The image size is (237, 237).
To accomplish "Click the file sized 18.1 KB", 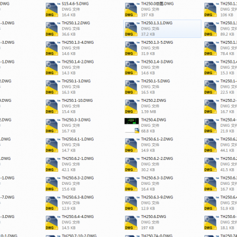I will click(x=220, y=223).
